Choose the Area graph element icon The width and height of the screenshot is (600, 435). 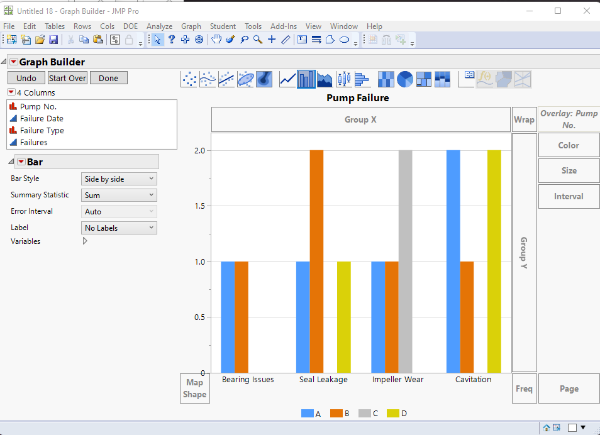pos(325,79)
